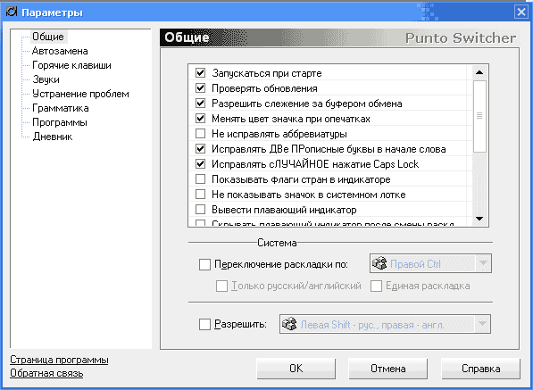Open the Обратная связь link
The width and height of the screenshot is (533, 390).
coord(46,373)
